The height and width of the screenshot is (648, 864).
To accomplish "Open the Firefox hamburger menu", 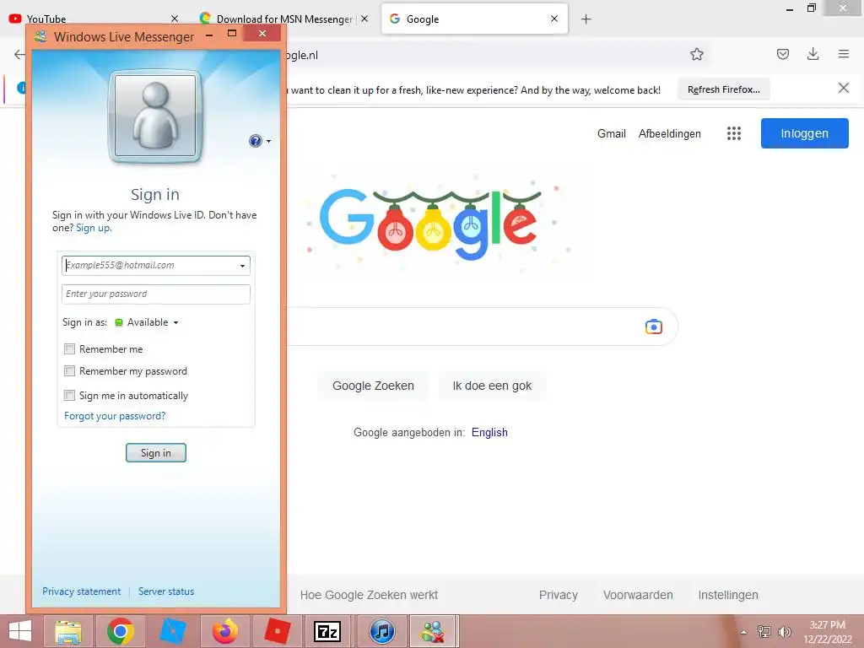I will 844,54.
